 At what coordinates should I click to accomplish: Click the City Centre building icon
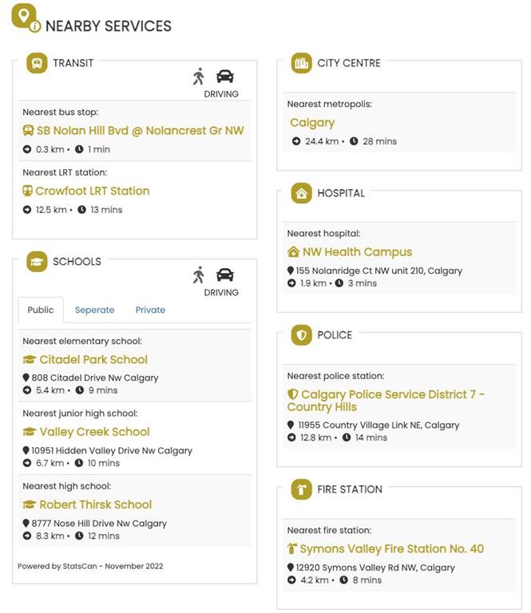point(301,63)
